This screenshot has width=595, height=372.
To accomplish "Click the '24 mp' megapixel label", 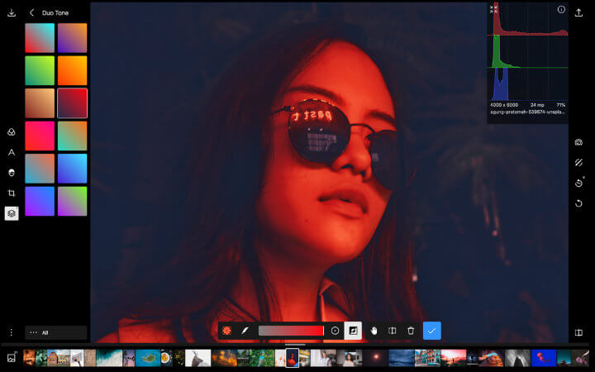I will pos(537,105).
